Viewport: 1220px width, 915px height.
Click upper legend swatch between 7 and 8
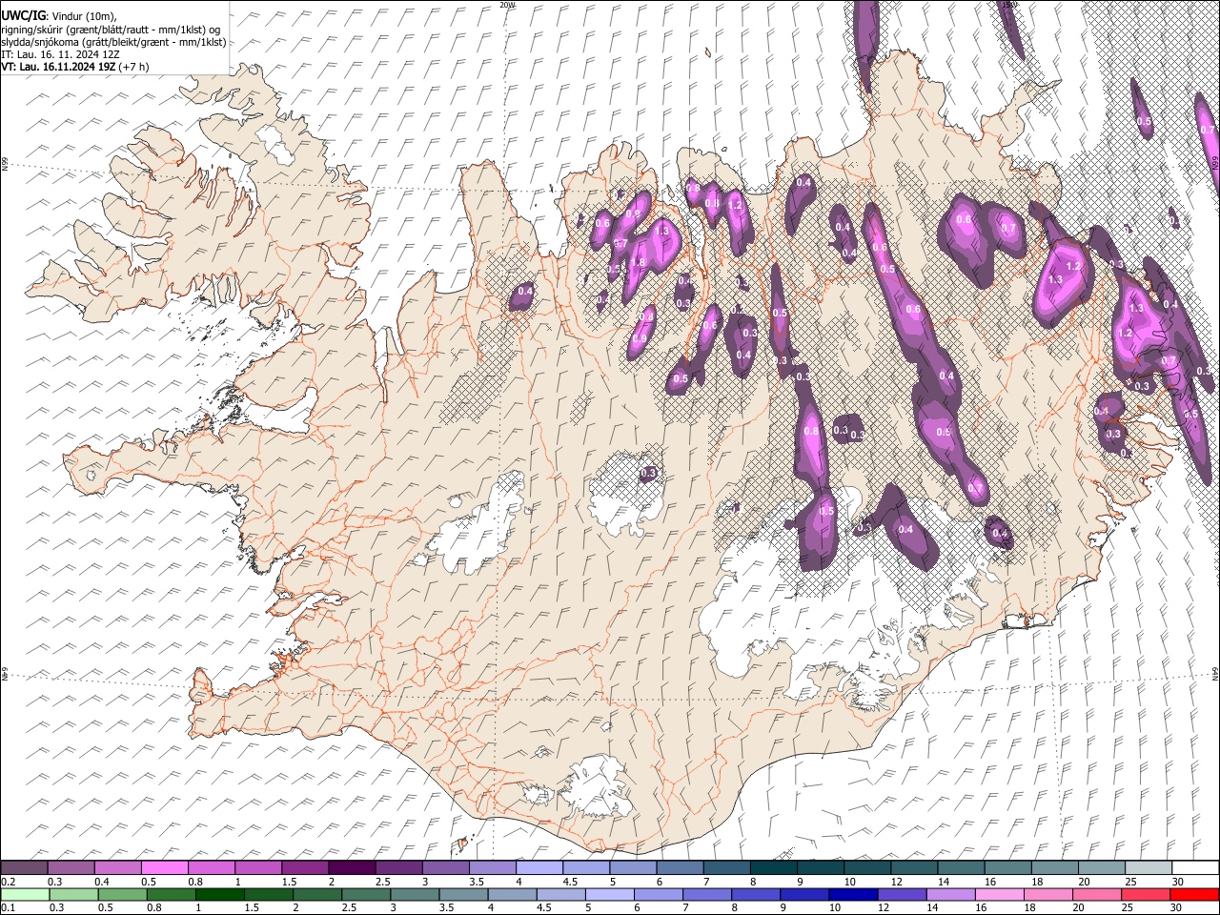[x=726, y=867]
